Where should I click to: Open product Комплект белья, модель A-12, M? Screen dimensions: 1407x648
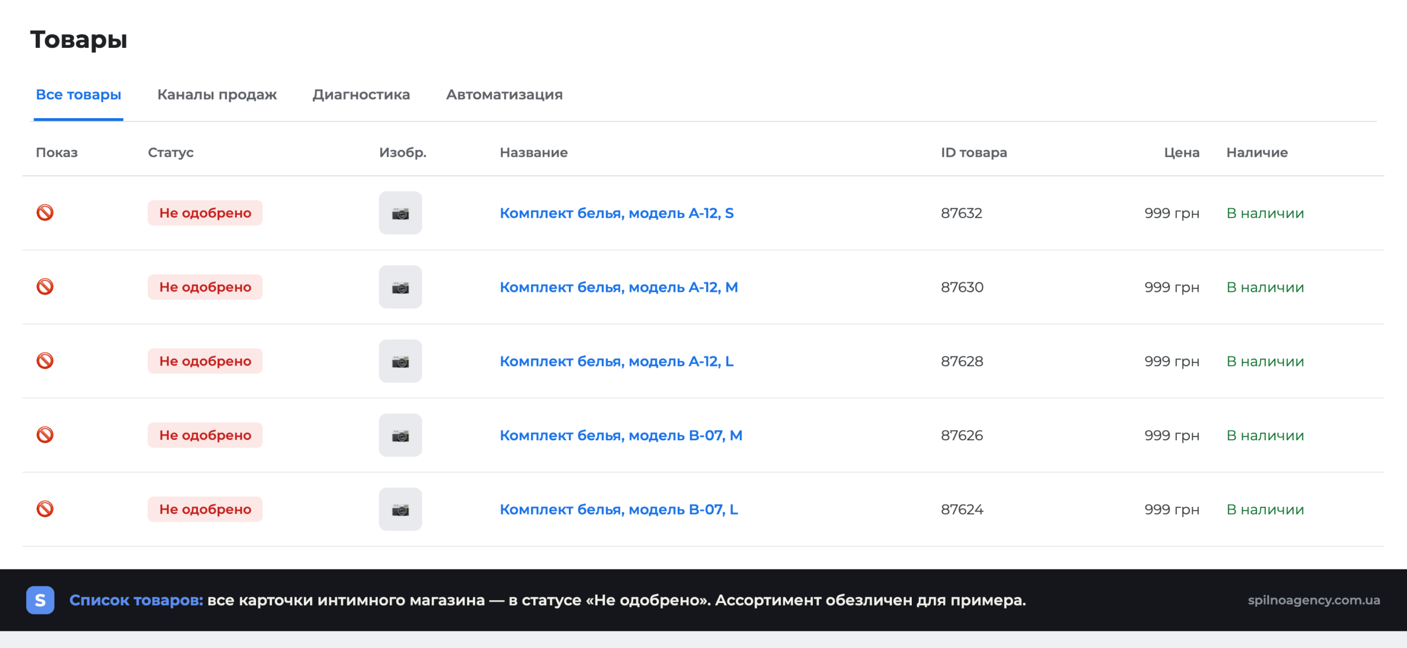click(x=619, y=287)
